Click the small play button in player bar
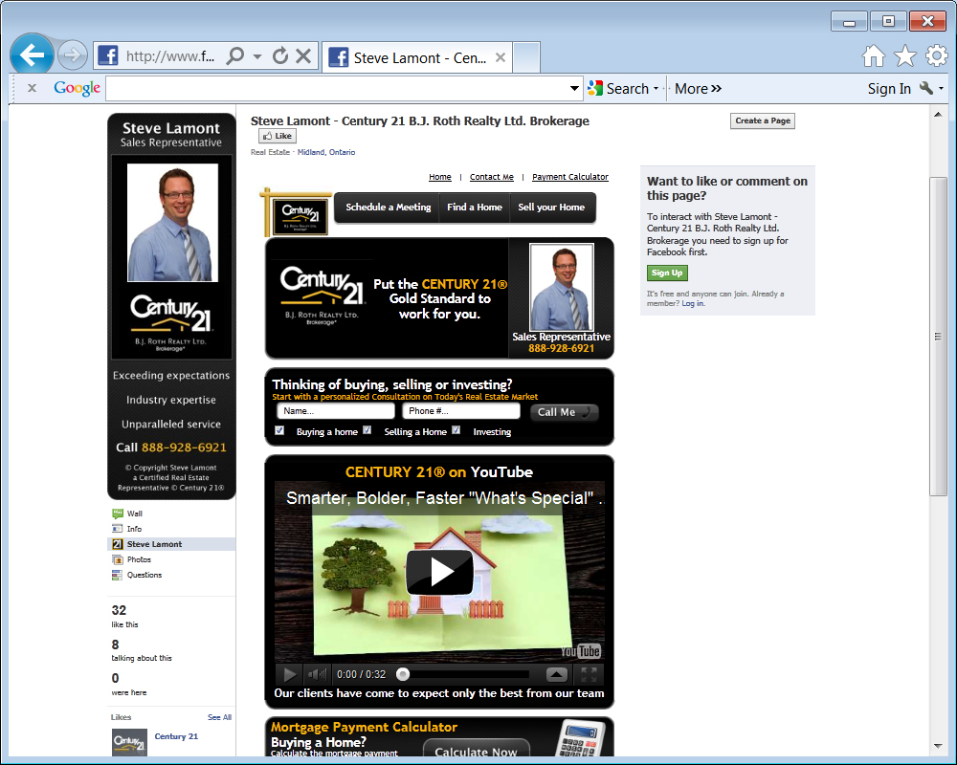 (290, 674)
